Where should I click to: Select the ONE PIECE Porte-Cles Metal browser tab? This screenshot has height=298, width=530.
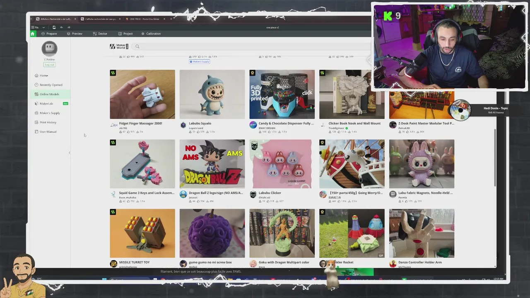pyautogui.click(x=144, y=19)
